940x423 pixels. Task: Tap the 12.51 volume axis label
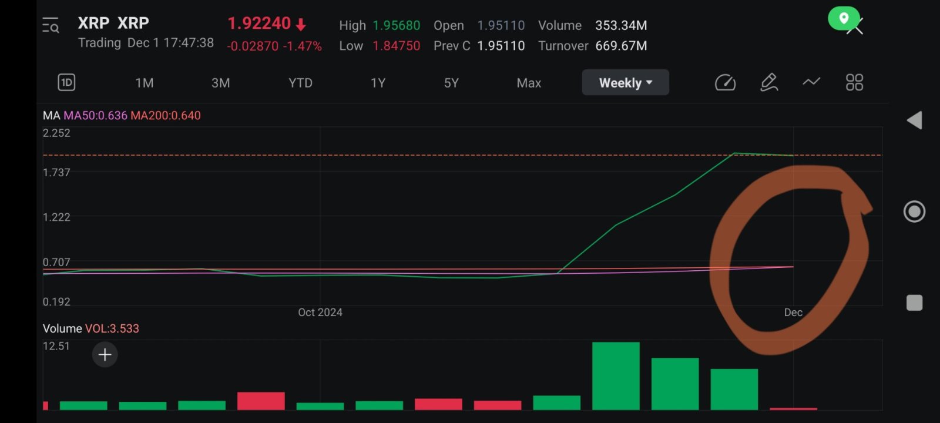tap(56, 346)
